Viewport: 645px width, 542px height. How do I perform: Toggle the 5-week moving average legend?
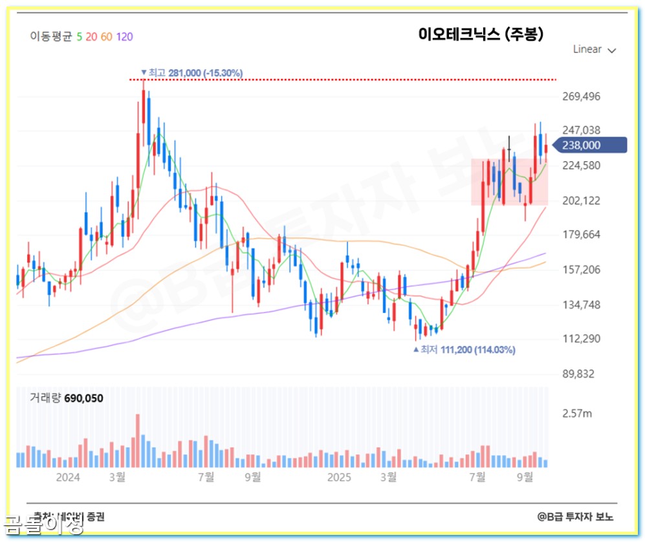78,37
